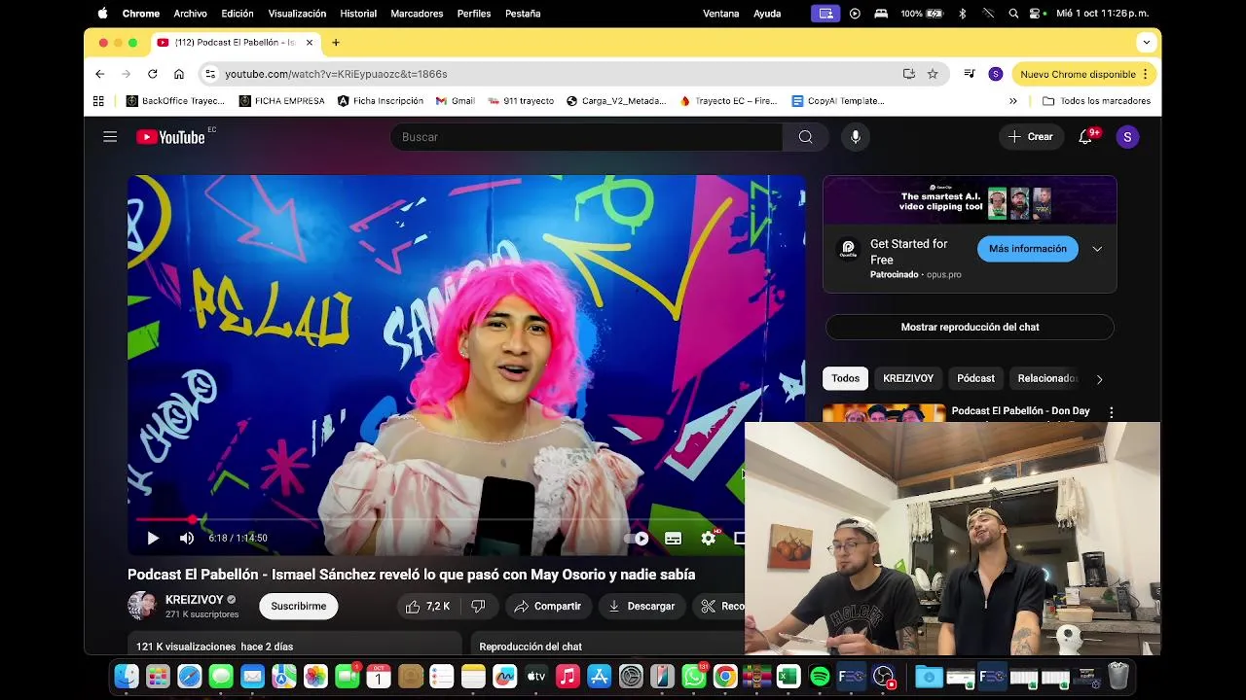Open the Gmail bookmark
Viewport: 1246px width, 700px height.
[456, 101]
